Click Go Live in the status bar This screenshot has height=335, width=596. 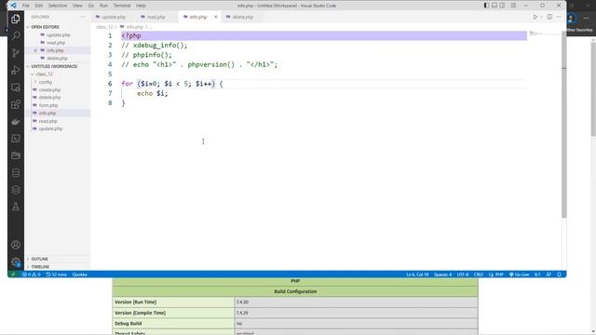(x=520, y=275)
